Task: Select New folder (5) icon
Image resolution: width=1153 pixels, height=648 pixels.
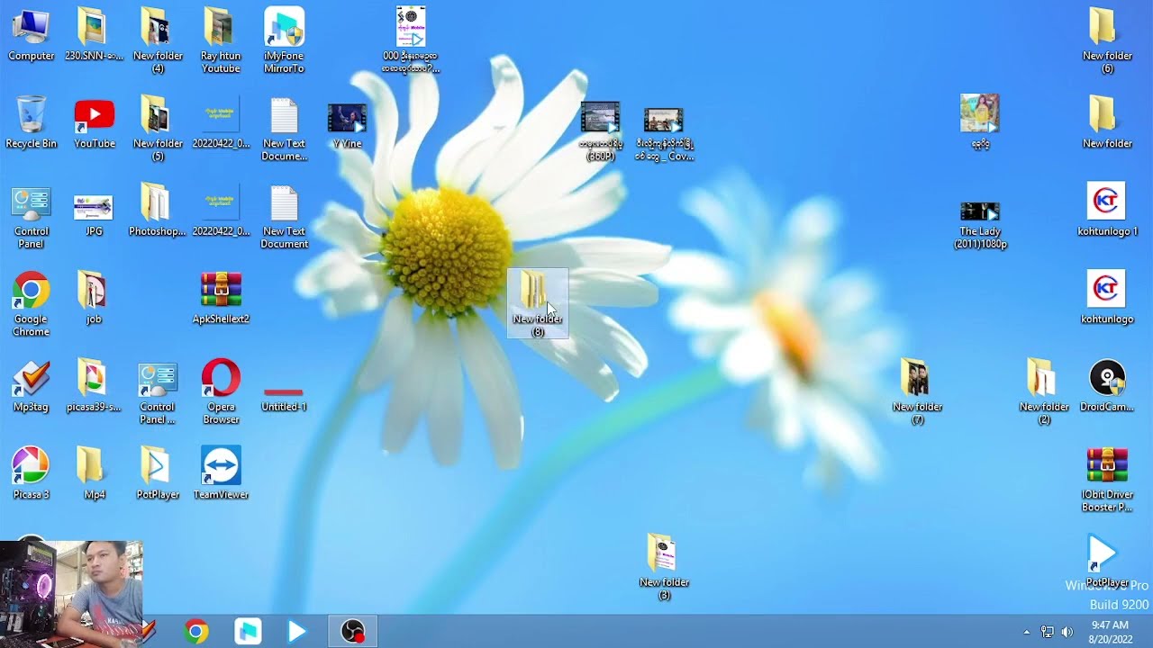Action: 158,128
